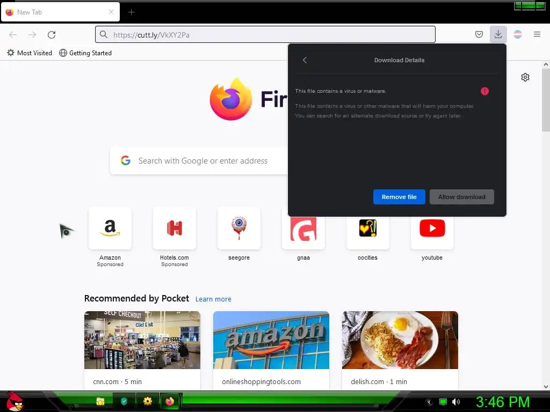Select the New Tab tab
550x412 pixels.
(60, 12)
